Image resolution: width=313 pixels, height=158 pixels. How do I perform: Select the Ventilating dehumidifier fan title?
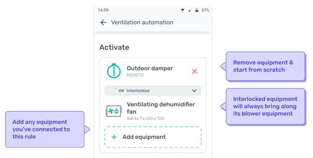pos(161,108)
